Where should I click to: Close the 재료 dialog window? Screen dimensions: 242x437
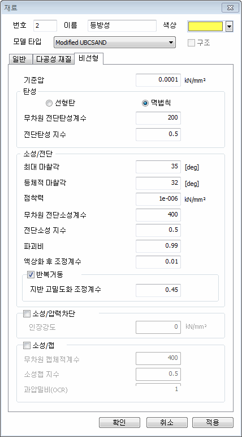pos(231,7)
